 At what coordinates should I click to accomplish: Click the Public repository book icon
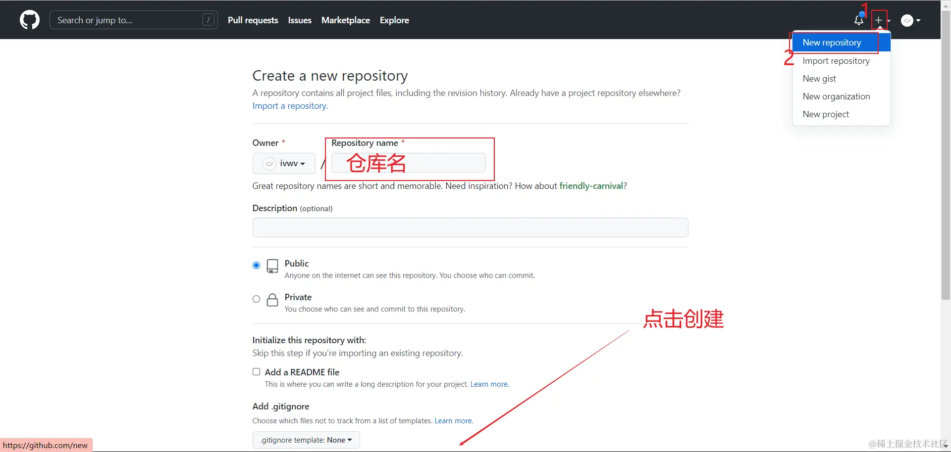click(x=272, y=267)
